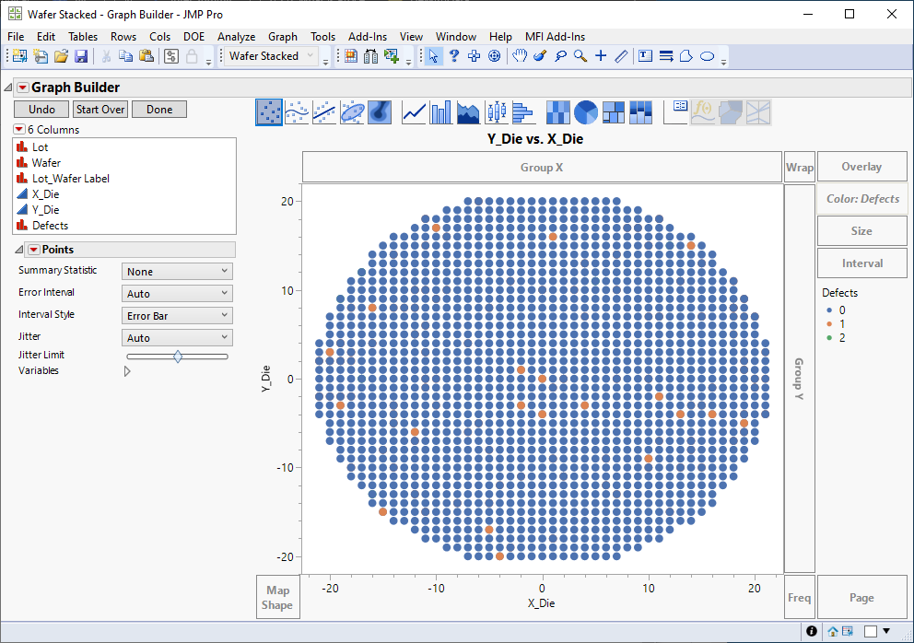Select the Grabber hand tool
Viewport: 914px width, 643px height.
(x=520, y=56)
